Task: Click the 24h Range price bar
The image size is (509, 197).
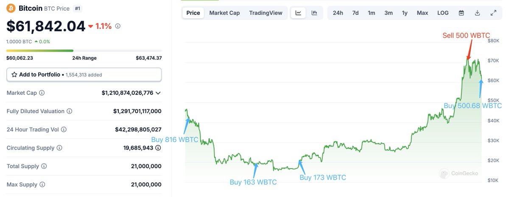Action: [84, 50]
